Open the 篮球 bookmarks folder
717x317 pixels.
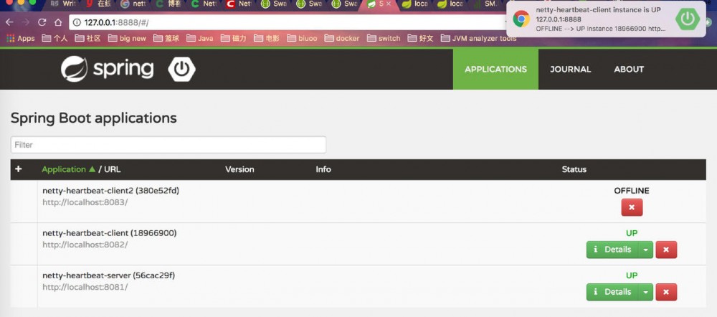[166, 39]
